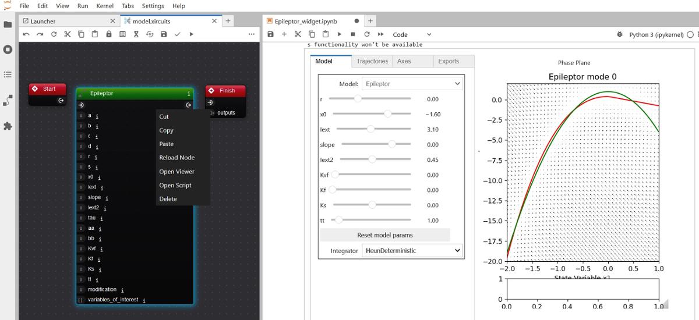Open the Xircuits component library sidebar icon
Screen dimensions: 699x320
(8, 100)
